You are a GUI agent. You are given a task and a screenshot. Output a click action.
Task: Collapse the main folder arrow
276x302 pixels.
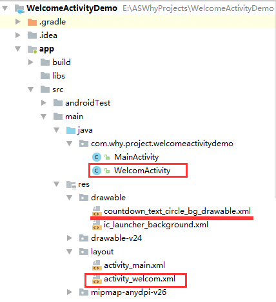pos(43,117)
